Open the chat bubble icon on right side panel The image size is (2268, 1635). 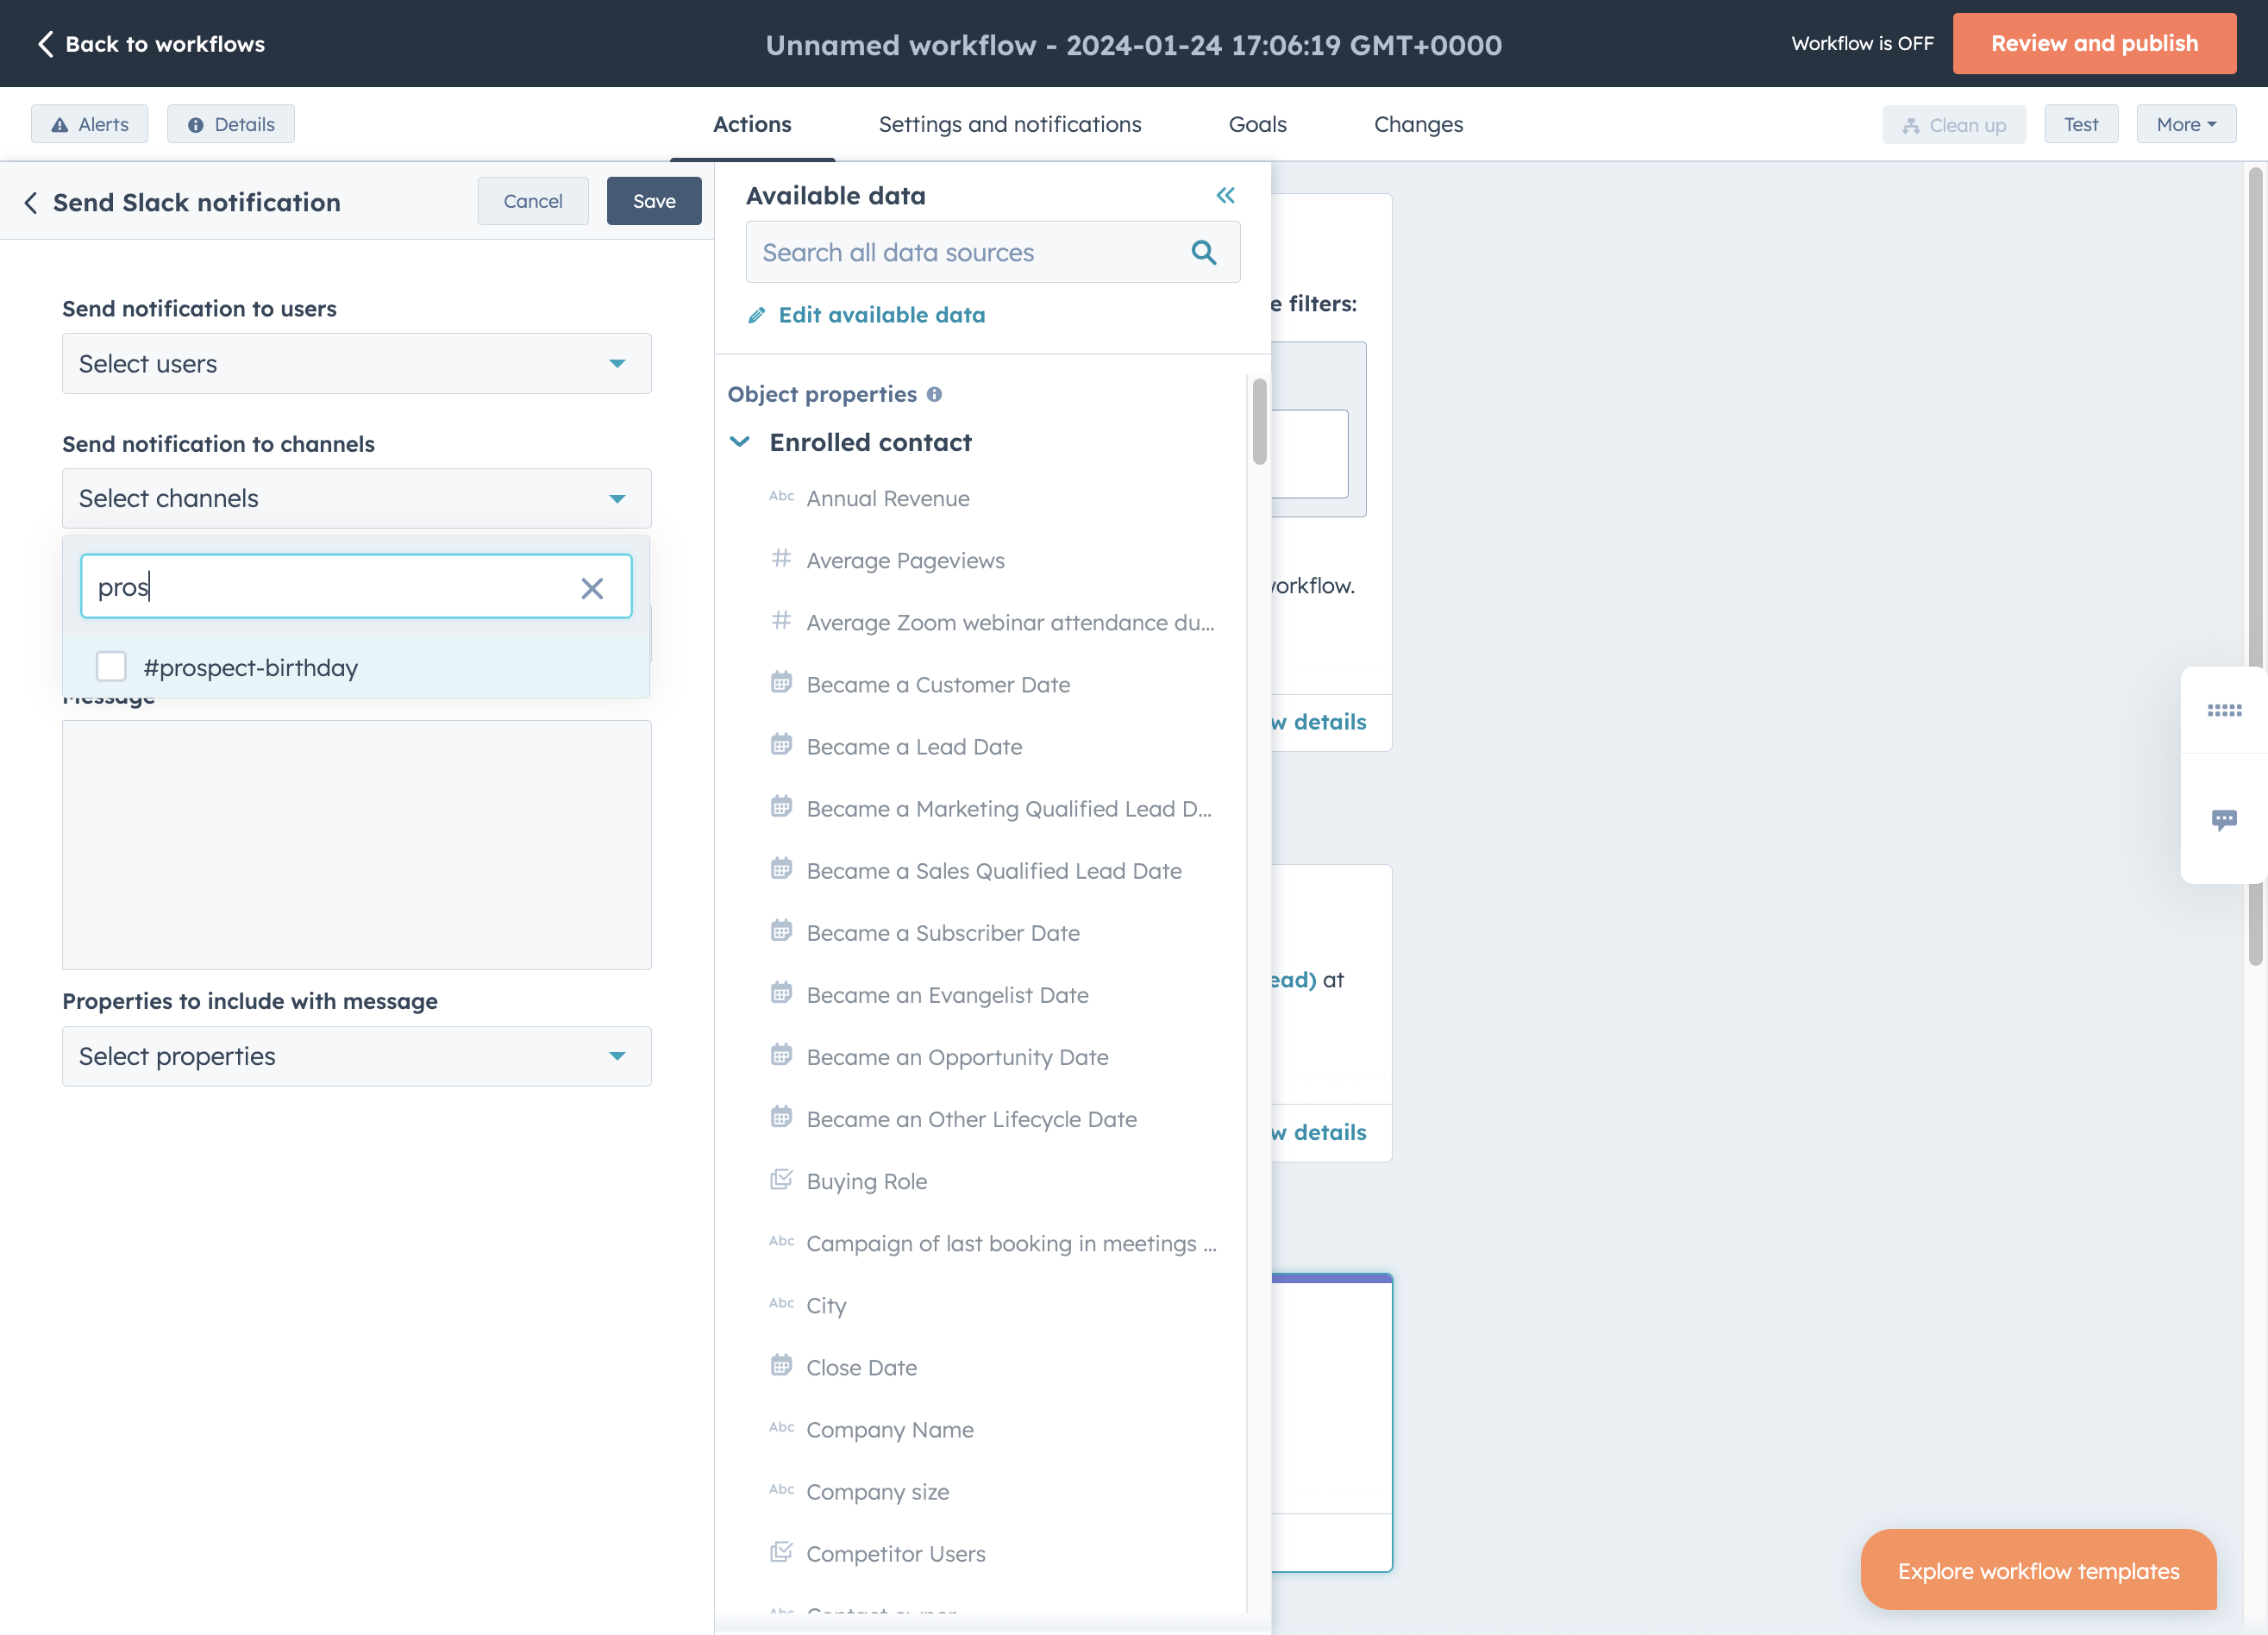coord(2224,820)
